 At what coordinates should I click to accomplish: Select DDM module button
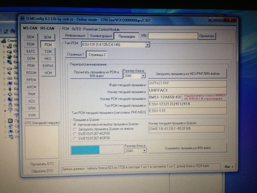(31, 58)
